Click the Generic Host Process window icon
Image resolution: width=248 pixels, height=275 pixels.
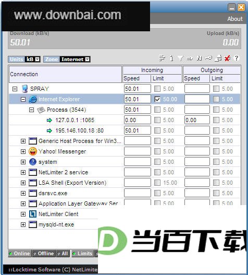(33, 141)
